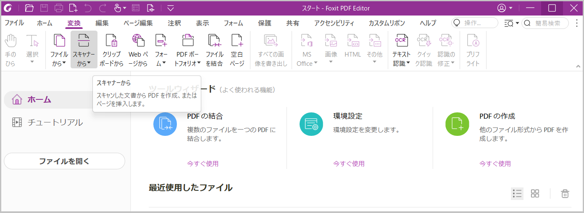
Task: Switch to the 保護 ribbon tab
Action: [x=265, y=23]
